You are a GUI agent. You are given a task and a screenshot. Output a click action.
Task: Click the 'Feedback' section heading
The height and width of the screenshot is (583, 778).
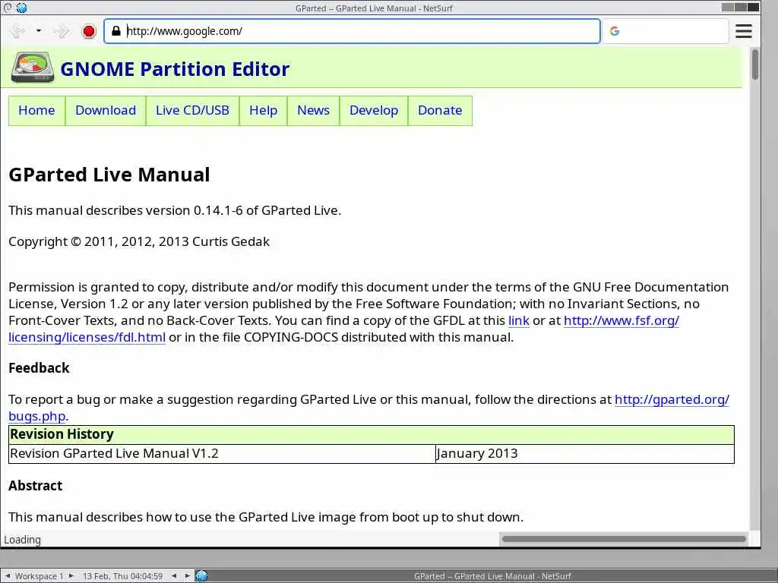coord(40,368)
